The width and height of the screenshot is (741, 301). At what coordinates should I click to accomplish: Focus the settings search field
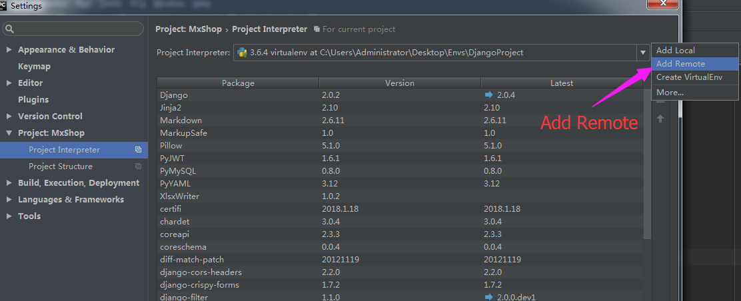(x=73, y=29)
